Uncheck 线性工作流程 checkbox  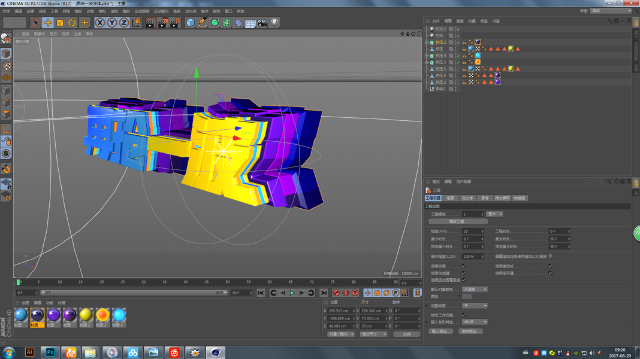coord(464,315)
